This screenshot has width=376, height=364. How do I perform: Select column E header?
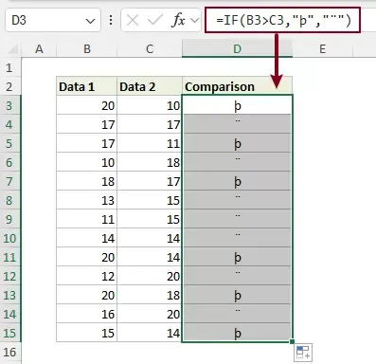(x=322, y=49)
